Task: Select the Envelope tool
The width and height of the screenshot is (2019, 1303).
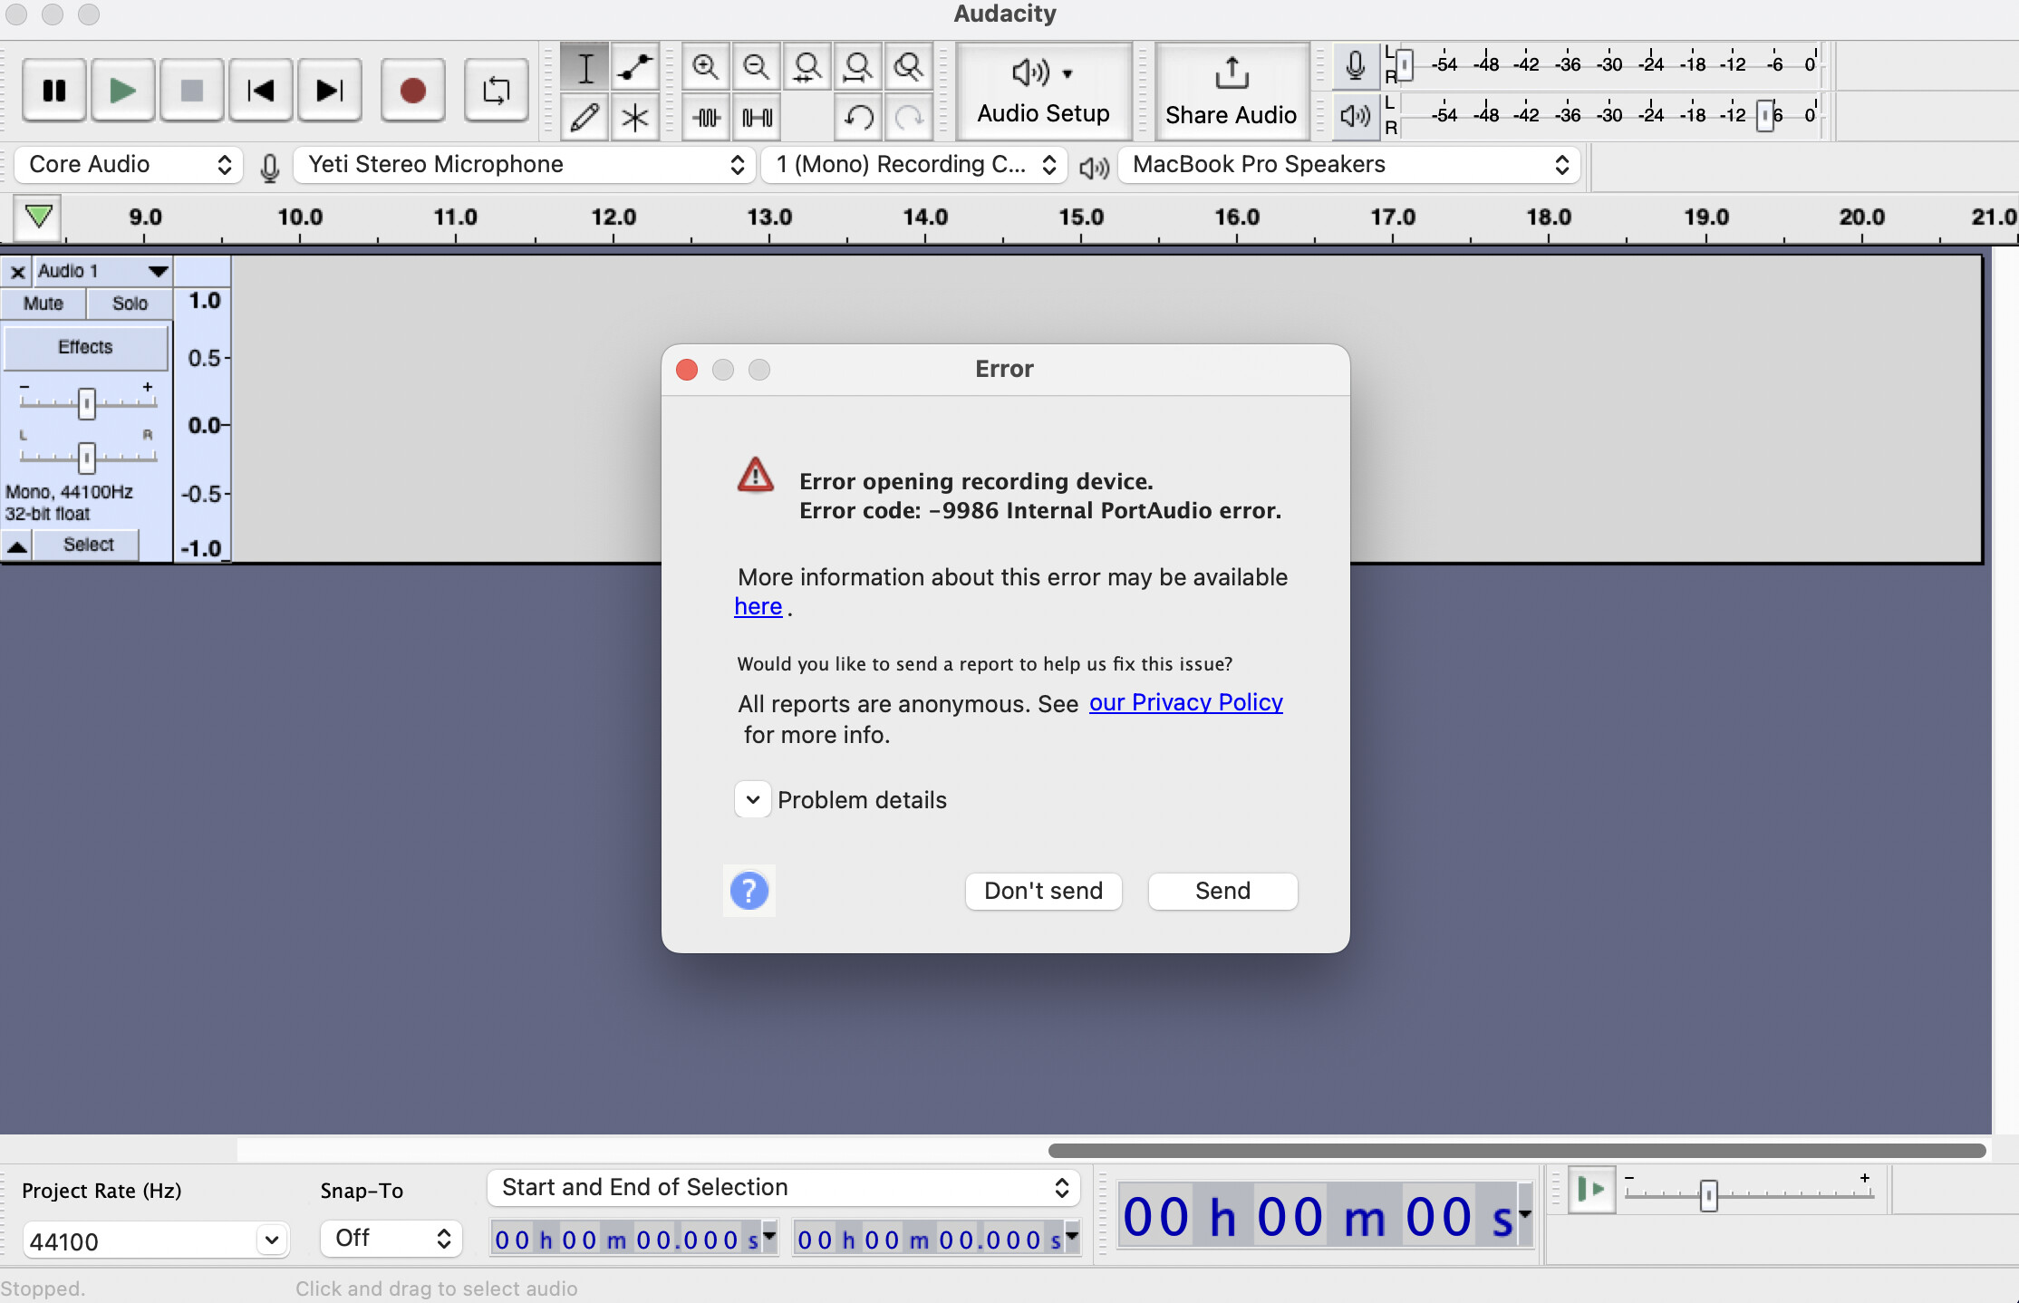Action: (x=635, y=67)
